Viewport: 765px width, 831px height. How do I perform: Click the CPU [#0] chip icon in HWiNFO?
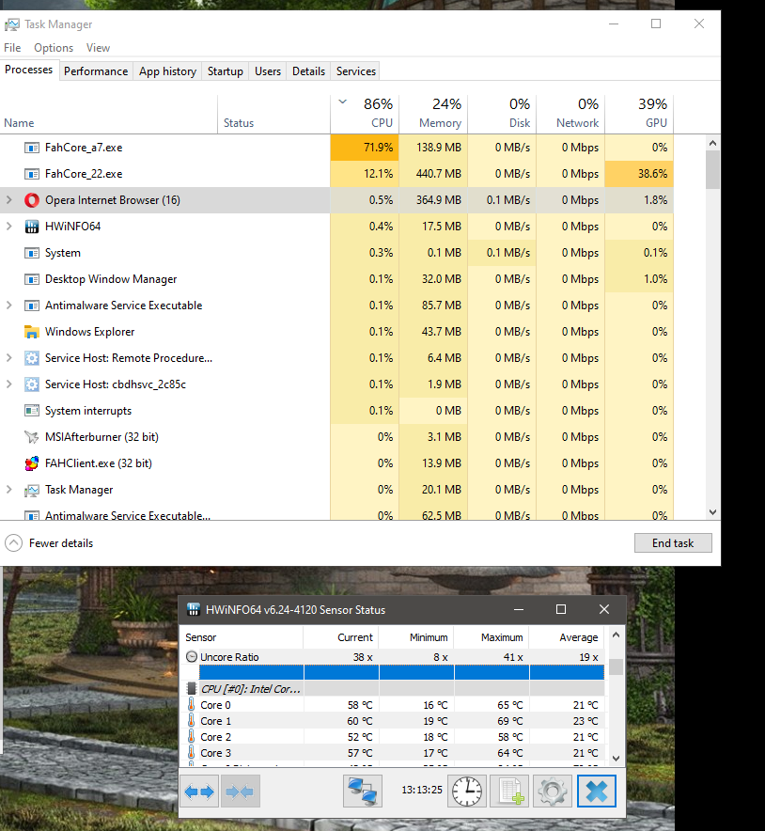[x=192, y=689]
